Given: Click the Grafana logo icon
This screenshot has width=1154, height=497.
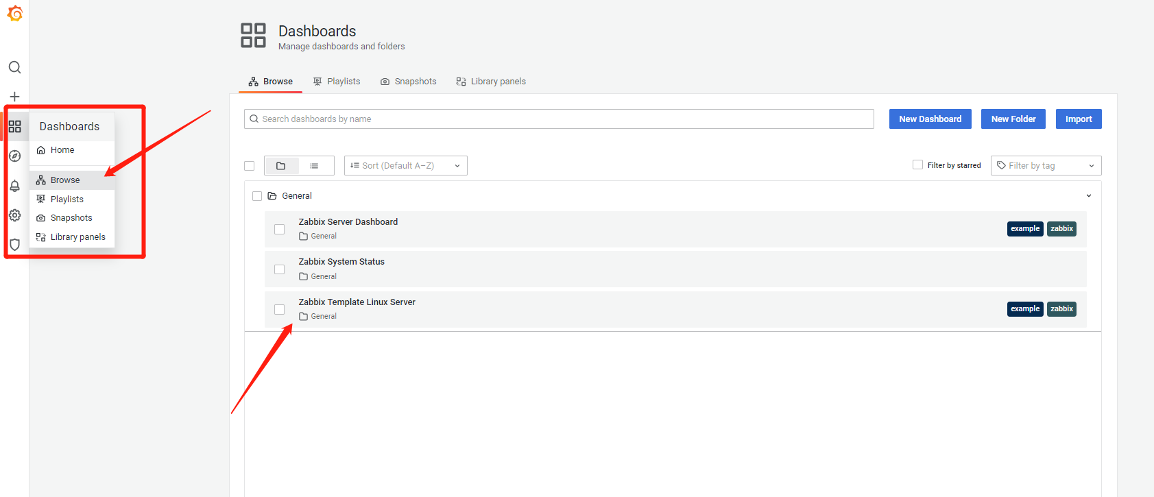Looking at the screenshot, I should pyautogui.click(x=15, y=13).
